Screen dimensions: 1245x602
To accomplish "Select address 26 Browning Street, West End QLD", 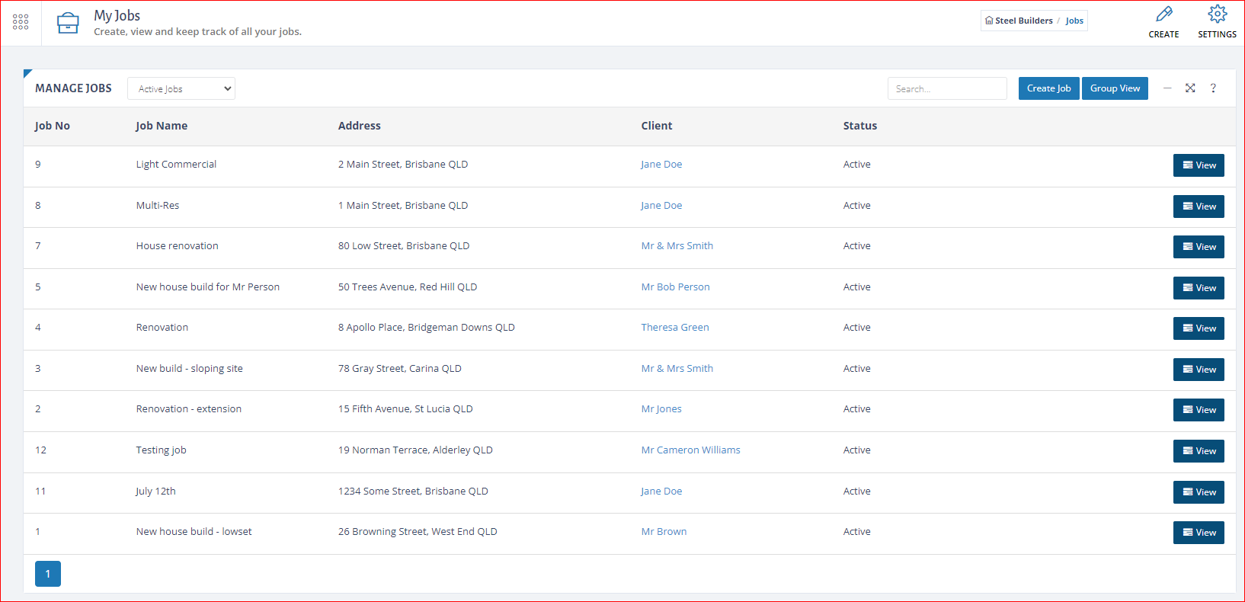I will pyautogui.click(x=418, y=531).
